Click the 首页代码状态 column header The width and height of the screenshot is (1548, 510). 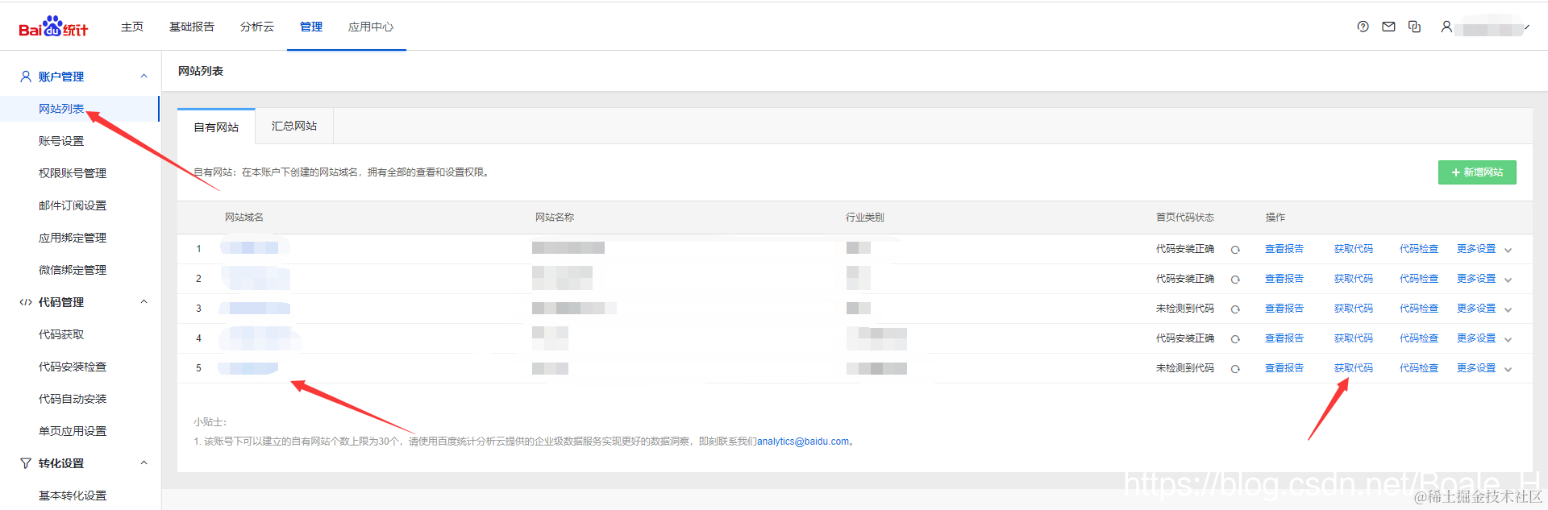1185,218
